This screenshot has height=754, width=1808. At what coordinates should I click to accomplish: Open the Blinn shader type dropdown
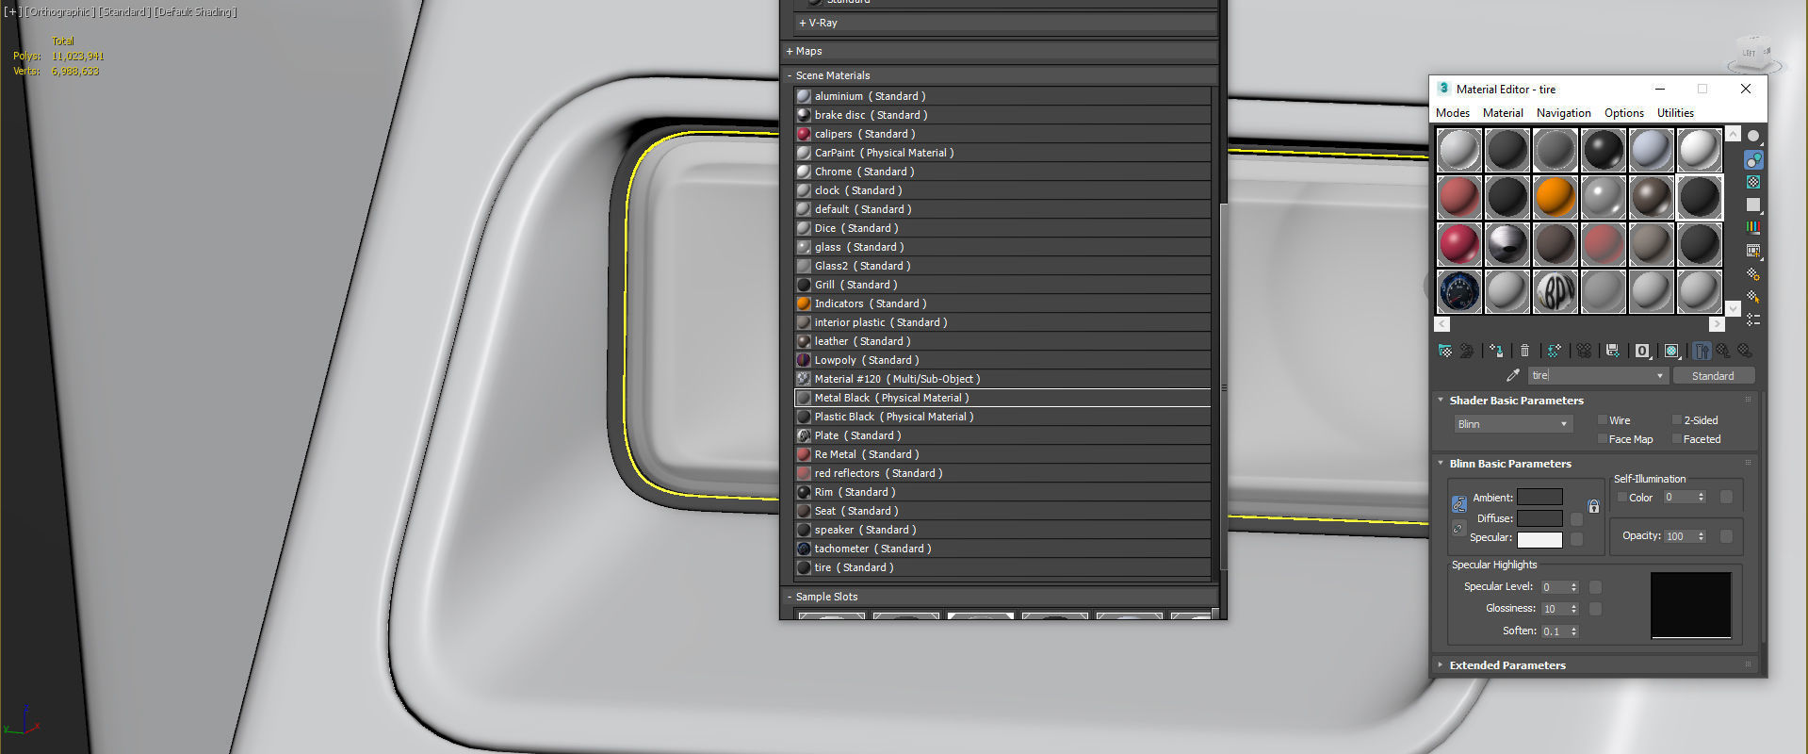1513,424
